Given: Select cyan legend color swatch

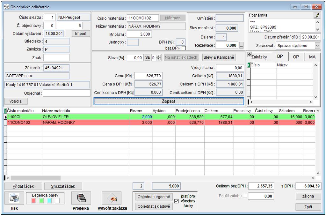Looking at the screenshot, I should point(49,200).
